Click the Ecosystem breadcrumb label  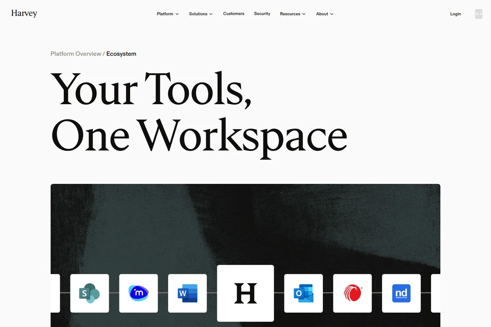coord(121,54)
